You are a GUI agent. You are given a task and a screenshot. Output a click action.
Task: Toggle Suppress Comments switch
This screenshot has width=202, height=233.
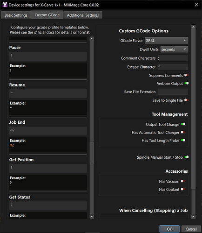click(x=186, y=75)
